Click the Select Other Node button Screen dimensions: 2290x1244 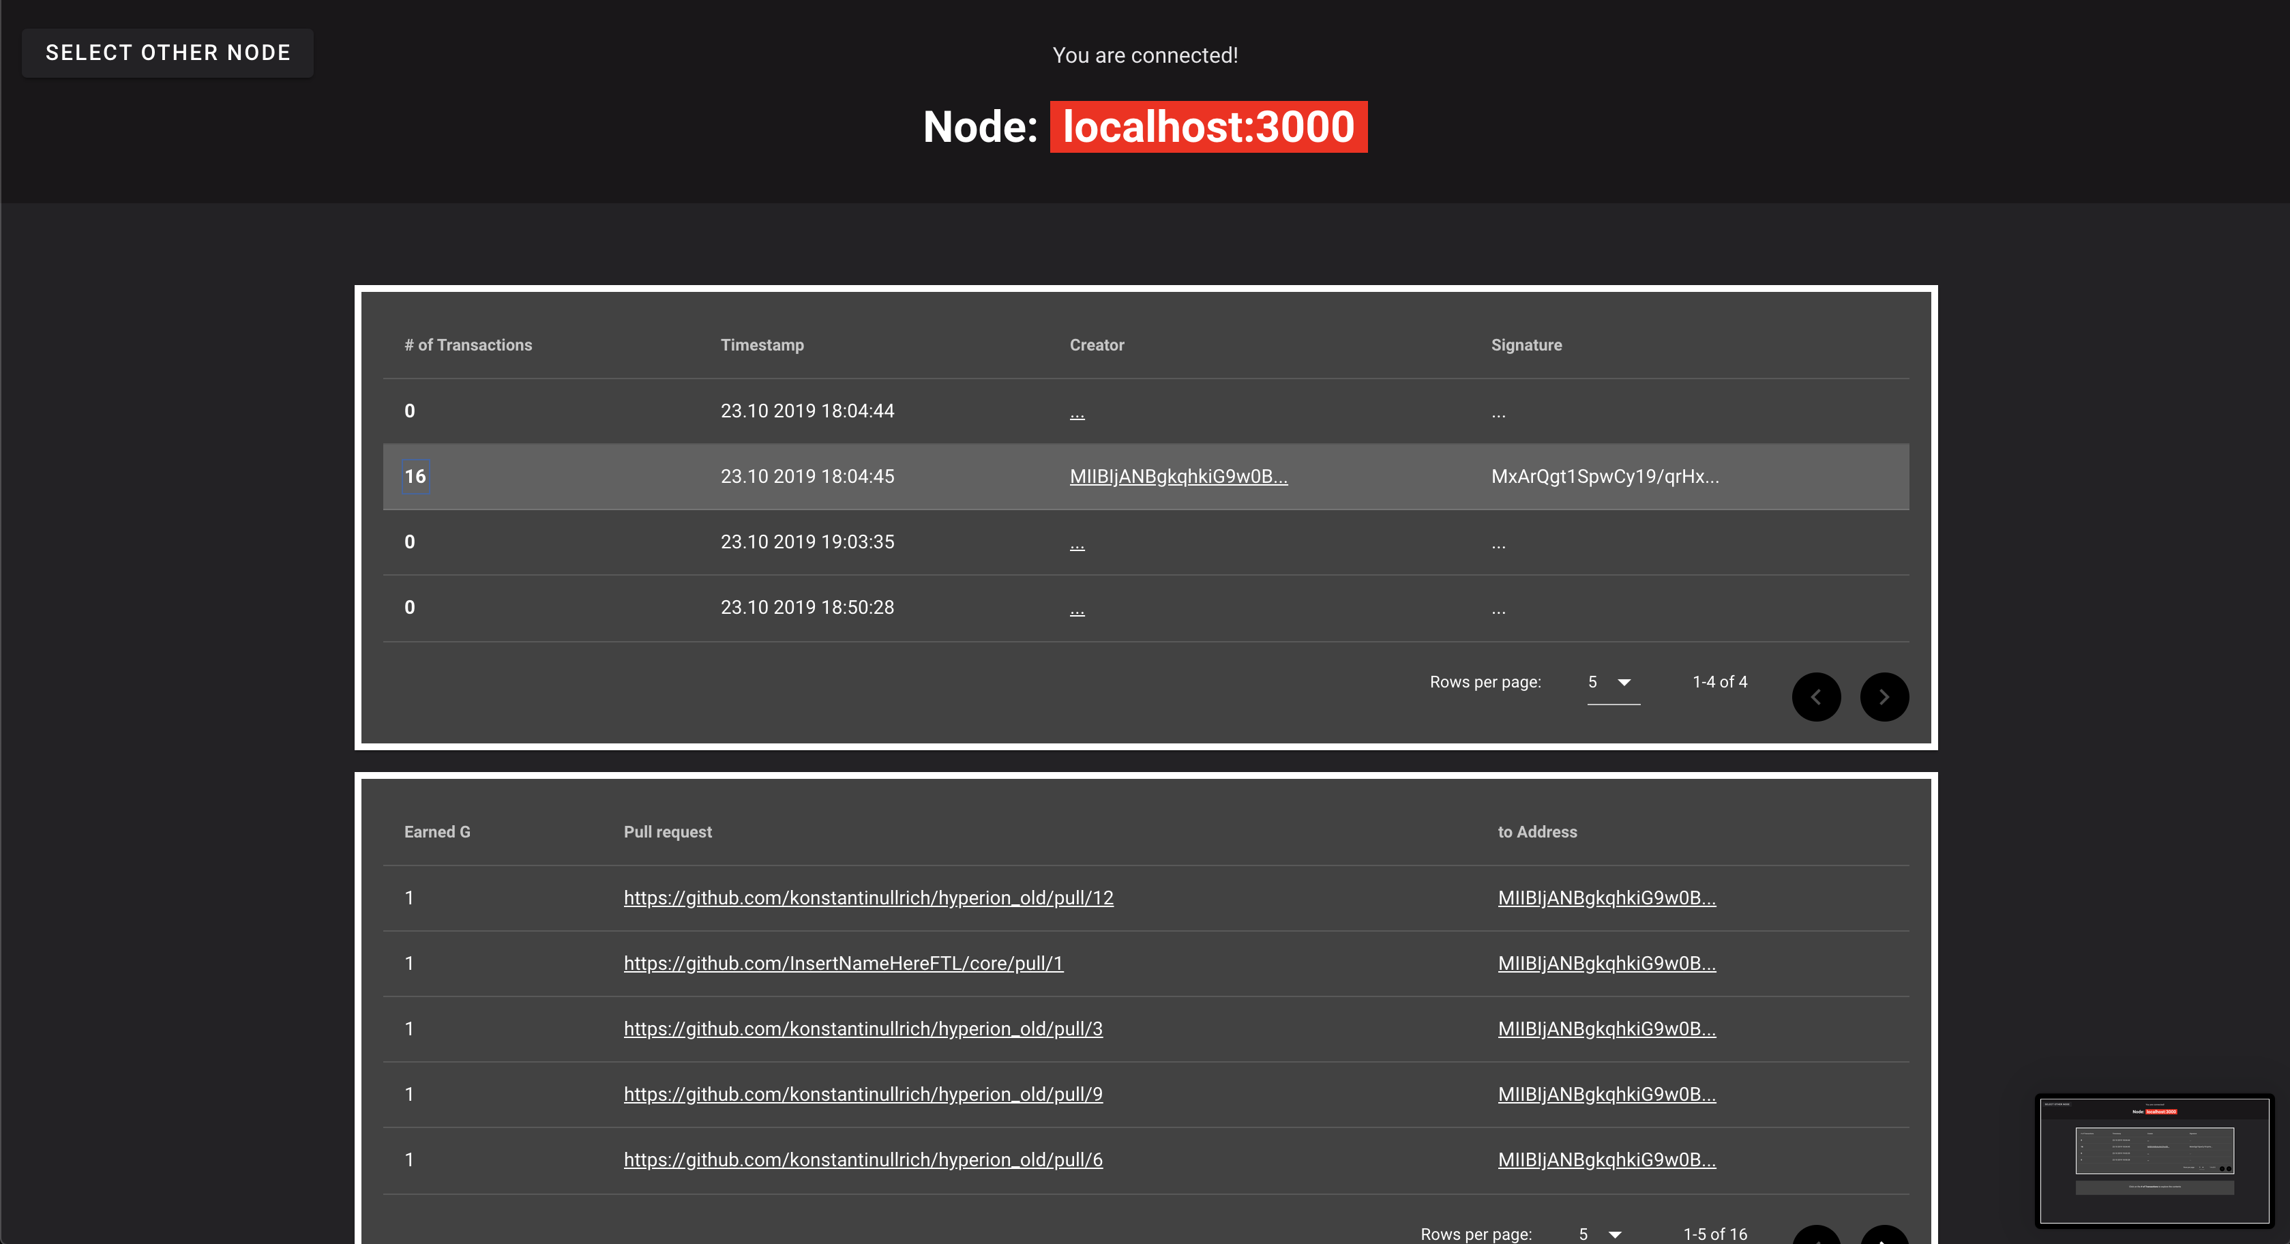(x=167, y=53)
